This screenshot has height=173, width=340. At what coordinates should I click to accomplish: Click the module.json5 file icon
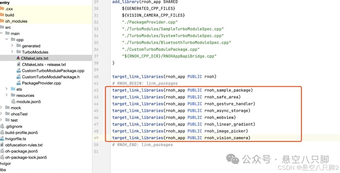(13, 102)
